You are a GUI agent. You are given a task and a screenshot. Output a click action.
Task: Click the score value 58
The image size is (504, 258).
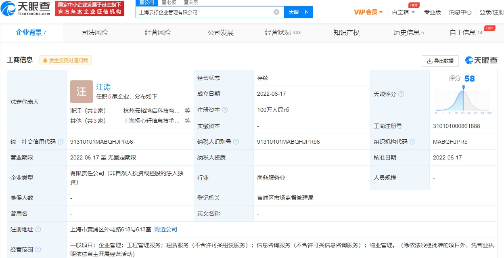[x=469, y=78]
